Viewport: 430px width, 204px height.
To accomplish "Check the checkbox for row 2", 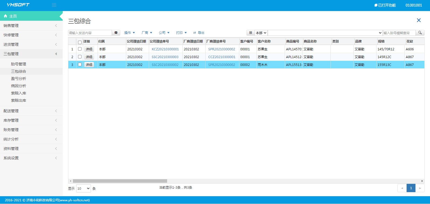I will (x=80, y=57).
